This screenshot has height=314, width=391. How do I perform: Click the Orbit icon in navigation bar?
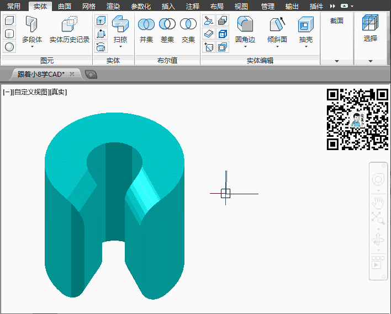tap(378, 240)
